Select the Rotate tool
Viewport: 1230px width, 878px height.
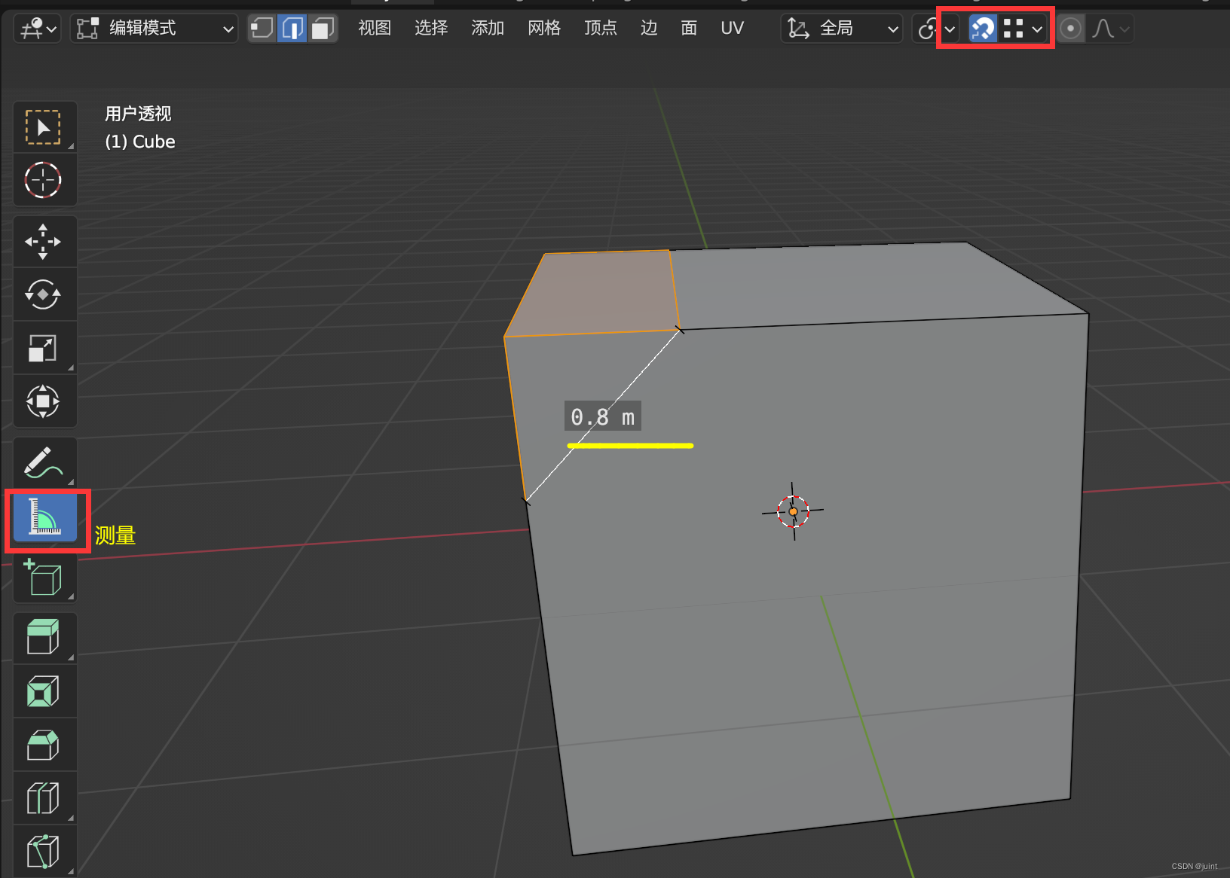tap(44, 294)
